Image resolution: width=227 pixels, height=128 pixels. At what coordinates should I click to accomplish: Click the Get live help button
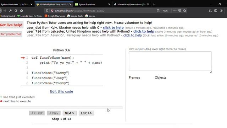[x=11, y=25]
